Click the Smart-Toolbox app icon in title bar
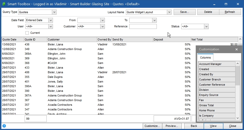 [4, 4]
